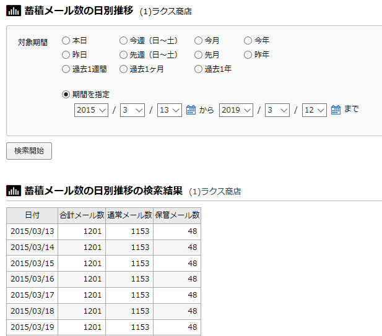Viewport: 382px width, 336px height.
Task: Click the 2015/03/15 date cell
Action: click(x=32, y=264)
